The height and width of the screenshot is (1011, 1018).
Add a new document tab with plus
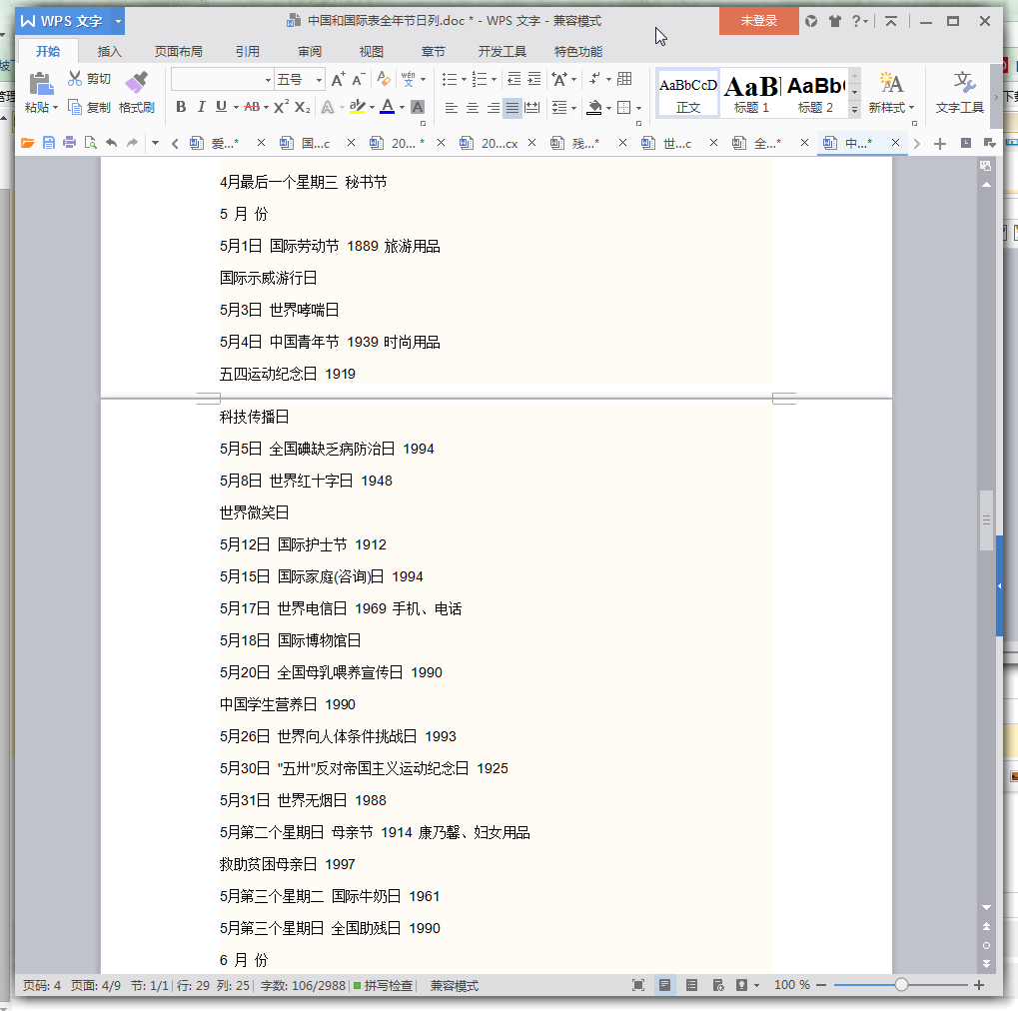tap(939, 144)
